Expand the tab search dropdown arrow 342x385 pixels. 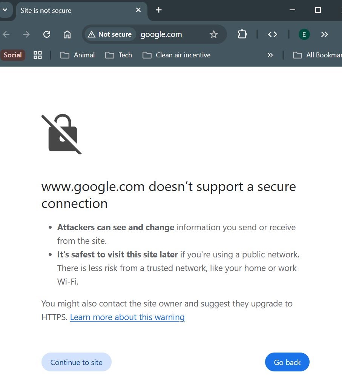click(x=5, y=10)
